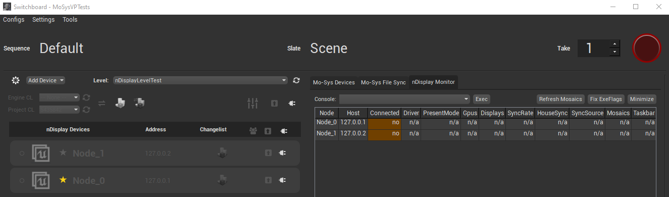Select the radio circle for Node_1
The height and width of the screenshot is (197, 669).
tap(22, 153)
